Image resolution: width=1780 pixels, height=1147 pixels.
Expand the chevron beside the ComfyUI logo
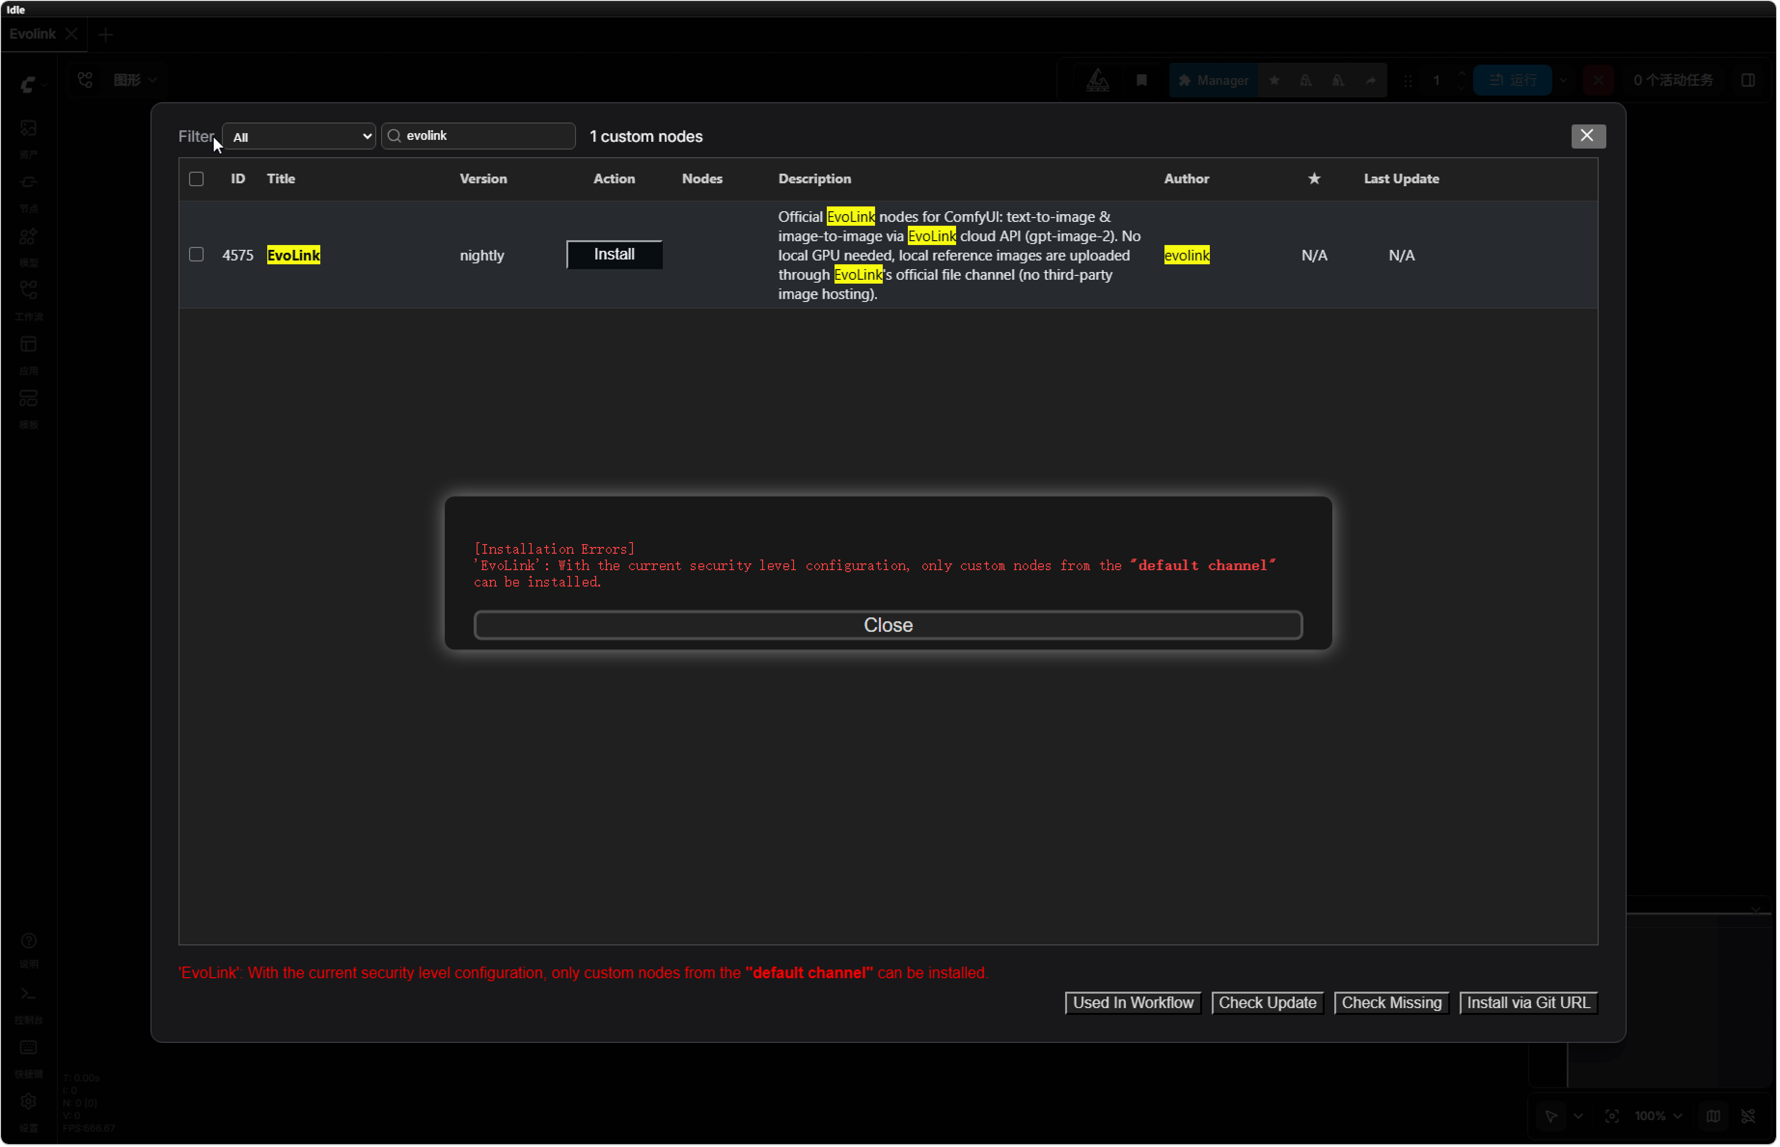pos(45,85)
